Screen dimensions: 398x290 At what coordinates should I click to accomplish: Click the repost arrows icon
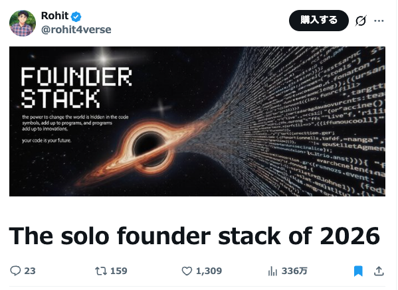tap(101, 271)
